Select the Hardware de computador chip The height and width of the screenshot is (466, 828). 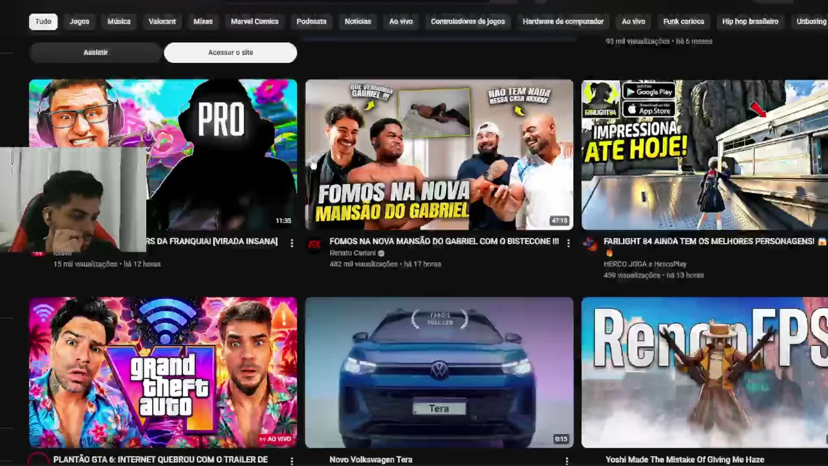563,21
